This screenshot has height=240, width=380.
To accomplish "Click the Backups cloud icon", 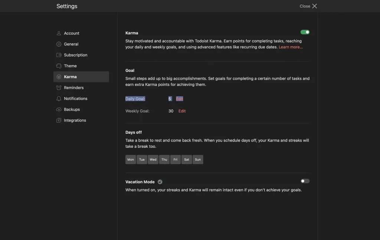I will tap(59, 109).
